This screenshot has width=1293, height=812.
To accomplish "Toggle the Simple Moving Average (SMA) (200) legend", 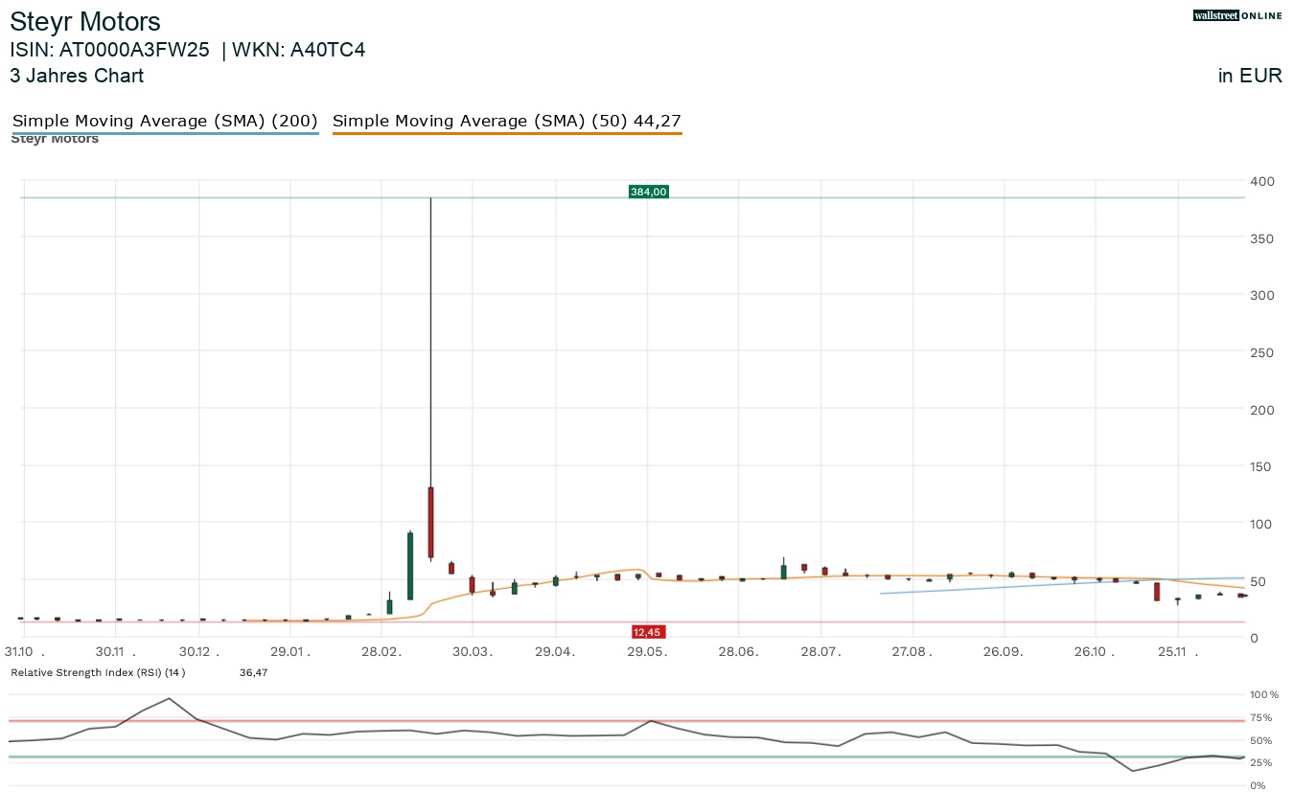I will pos(165,121).
